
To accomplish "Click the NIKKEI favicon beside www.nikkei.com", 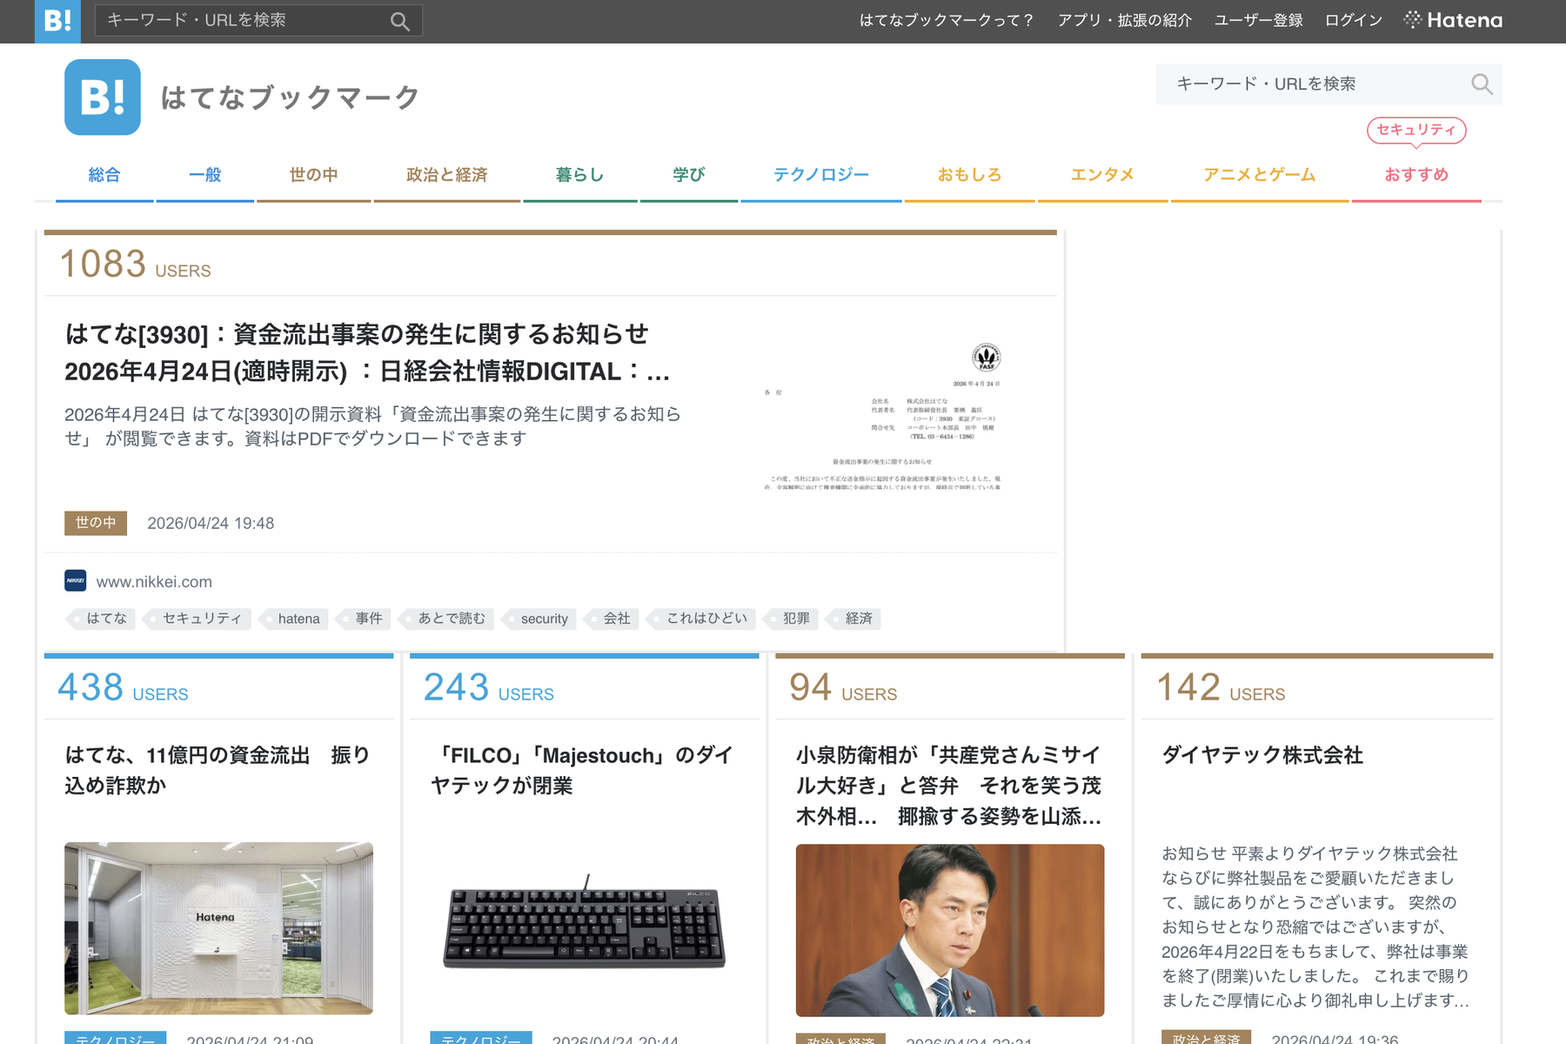I will [x=75, y=580].
